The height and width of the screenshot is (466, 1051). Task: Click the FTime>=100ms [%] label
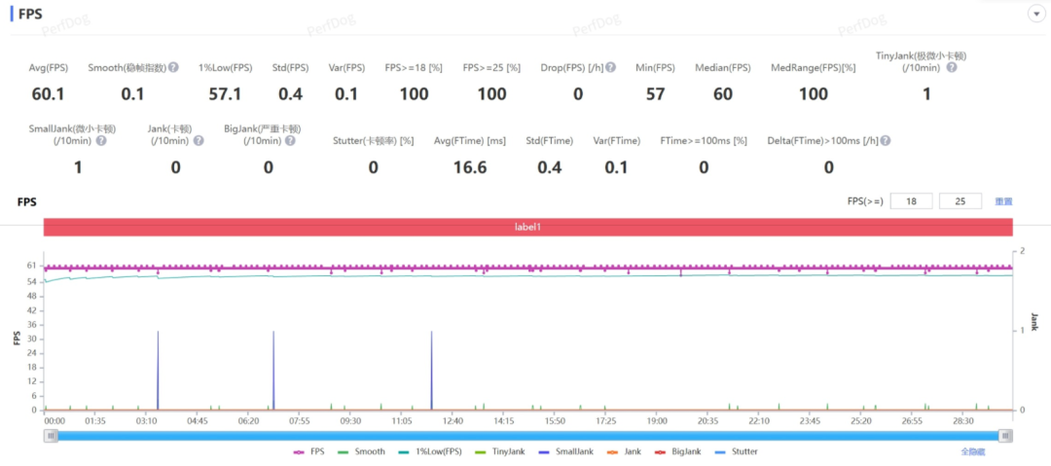[x=704, y=141]
